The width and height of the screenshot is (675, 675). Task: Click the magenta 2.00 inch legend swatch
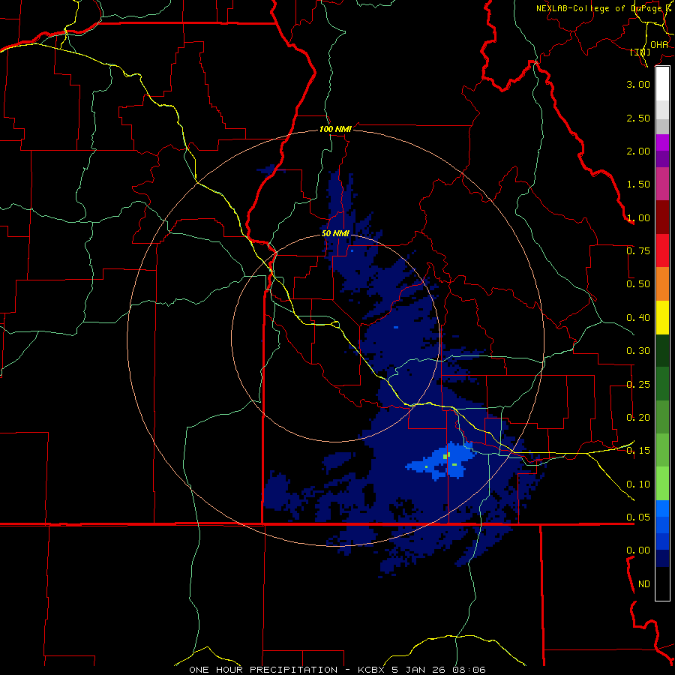662,142
